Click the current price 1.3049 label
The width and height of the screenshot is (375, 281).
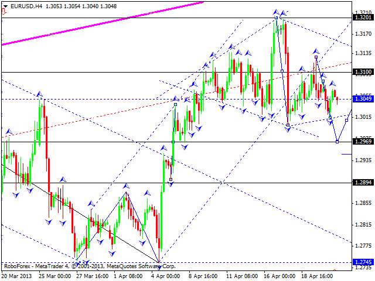coord(362,99)
